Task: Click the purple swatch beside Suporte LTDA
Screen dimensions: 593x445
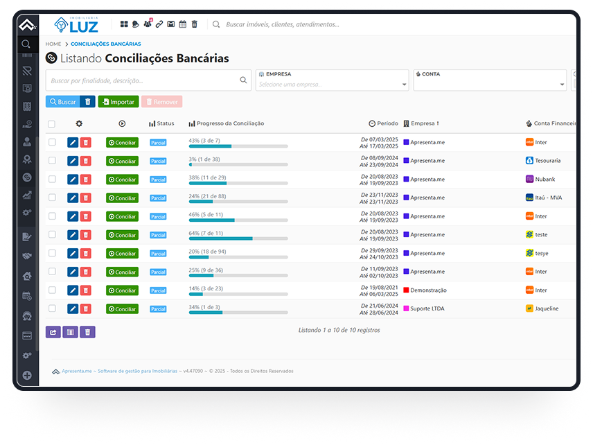Action: click(x=406, y=308)
